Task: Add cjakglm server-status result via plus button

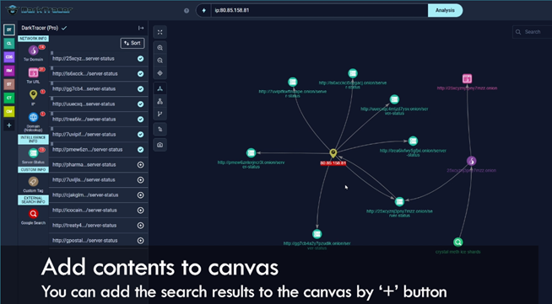Action: pos(140,195)
